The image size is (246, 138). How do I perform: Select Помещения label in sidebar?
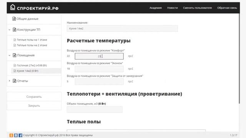click(x=26, y=55)
